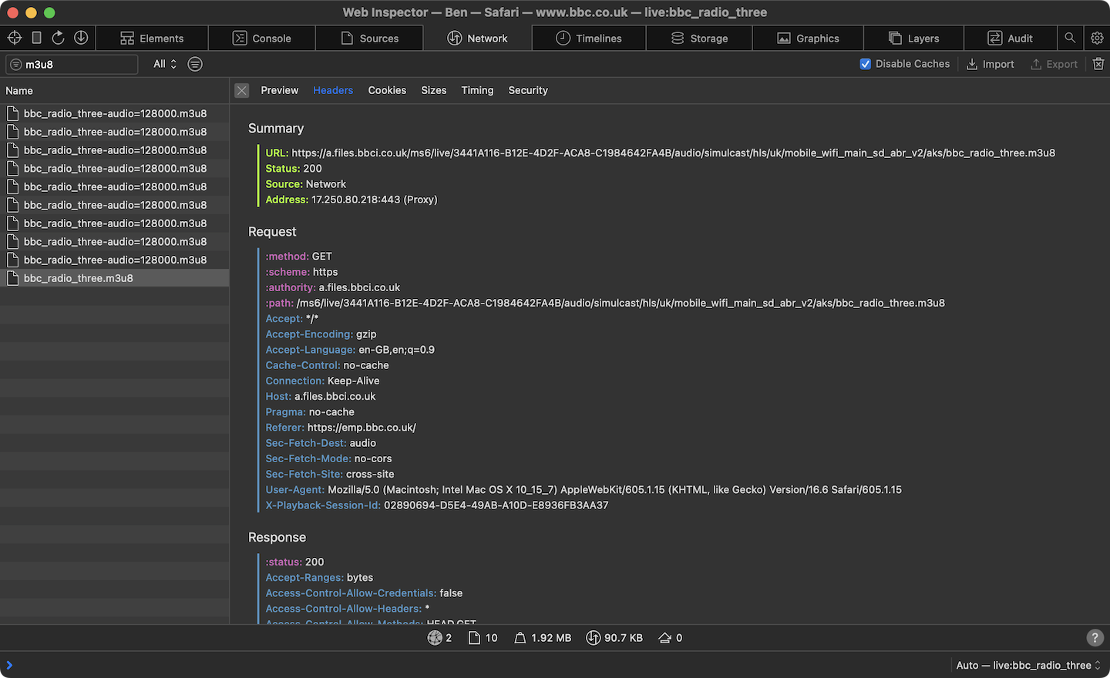This screenshot has height=678, width=1110.
Task: Click the download web archive icon
Action: [81, 38]
